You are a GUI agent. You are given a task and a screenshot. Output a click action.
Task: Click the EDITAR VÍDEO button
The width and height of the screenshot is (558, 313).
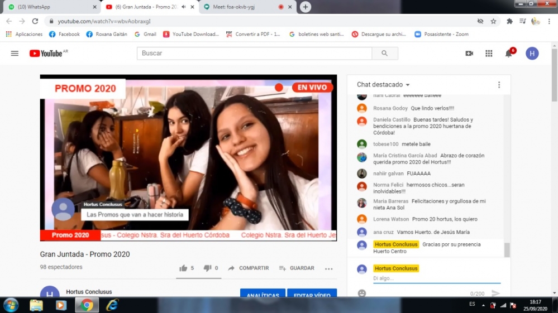(312, 293)
